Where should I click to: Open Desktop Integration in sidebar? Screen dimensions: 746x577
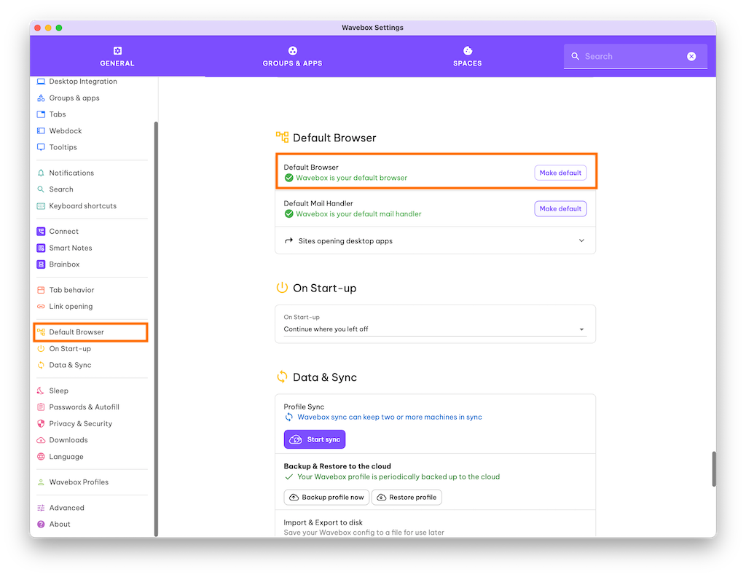click(x=83, y=82)
